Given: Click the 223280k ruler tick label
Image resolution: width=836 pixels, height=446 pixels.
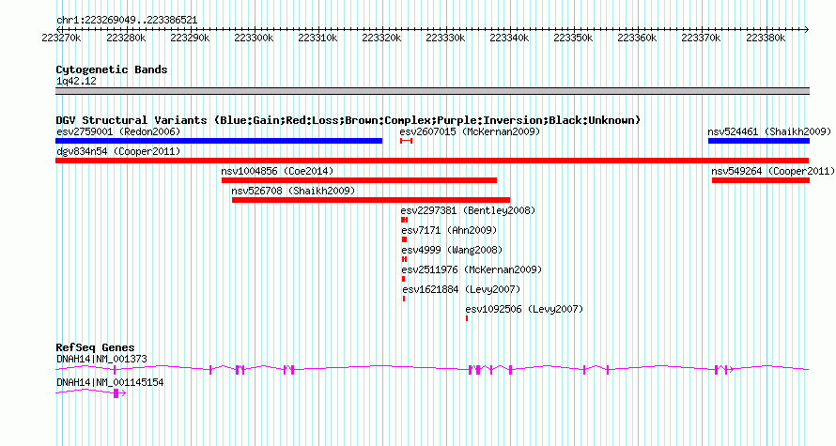Looking at the screenshot, I should [x=126, y=38].
